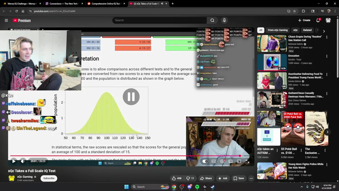Screen dimensions: 339x191
Task: Open Steam from the taskbar
Action: [212, 187]
